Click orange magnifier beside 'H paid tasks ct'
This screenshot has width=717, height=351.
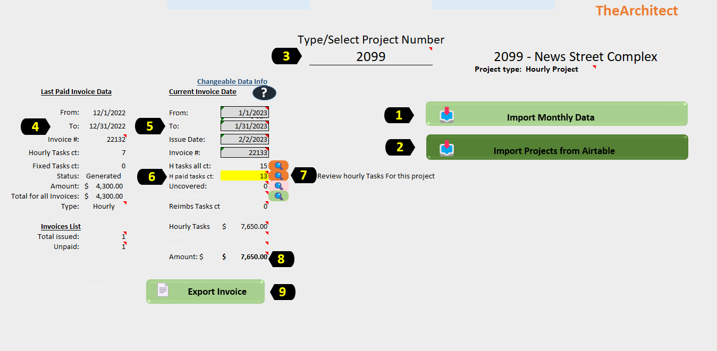pyautogui.click(x=278, y=175)
